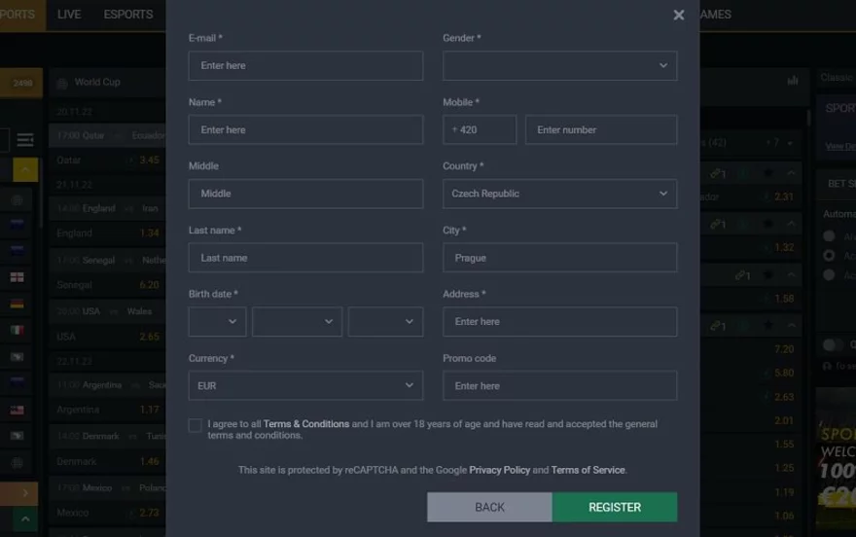The image size is (856, 537).
Task: Open the Gender dropdown
Action: coord(559,66)
